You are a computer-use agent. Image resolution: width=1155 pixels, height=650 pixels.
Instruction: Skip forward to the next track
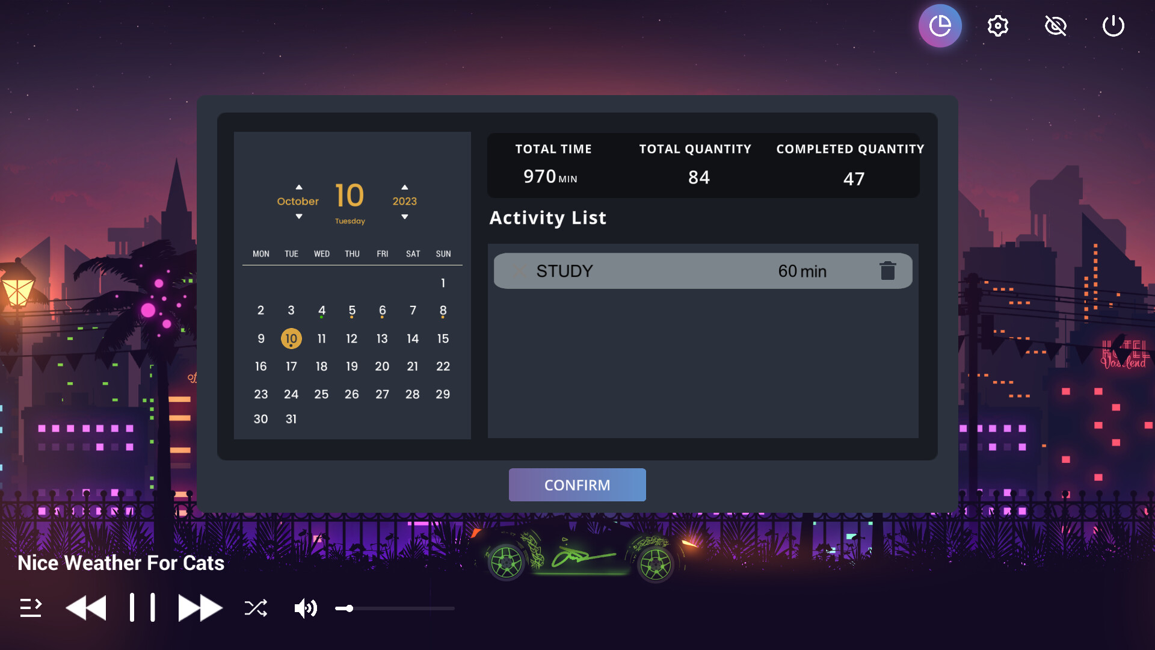click(199, 608)
